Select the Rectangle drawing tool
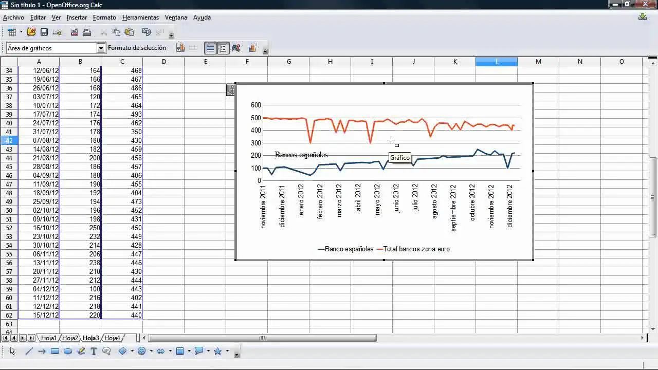Viewport: 658px width, 370px height. click(x=55, y=351)
